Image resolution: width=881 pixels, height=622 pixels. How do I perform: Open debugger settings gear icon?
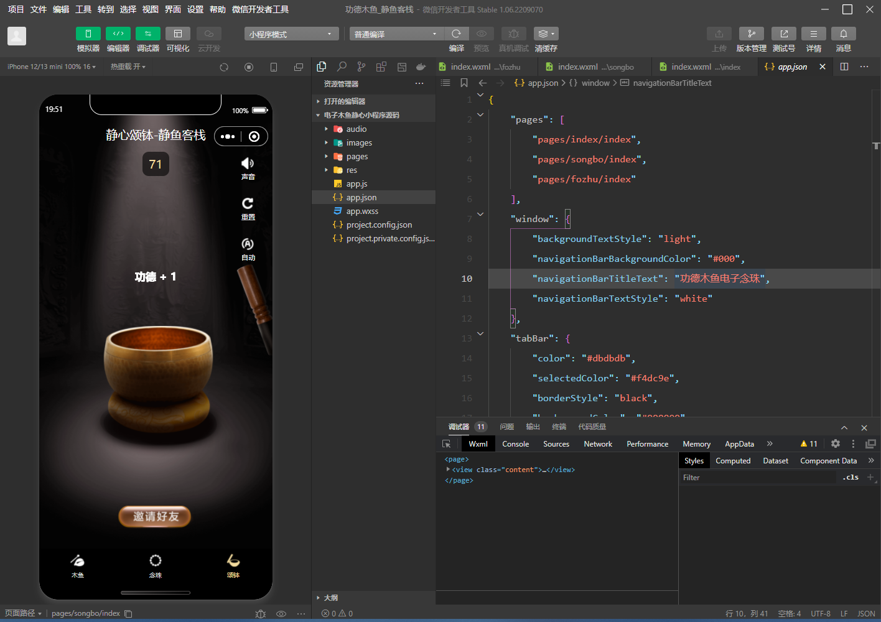coord(836,443)
